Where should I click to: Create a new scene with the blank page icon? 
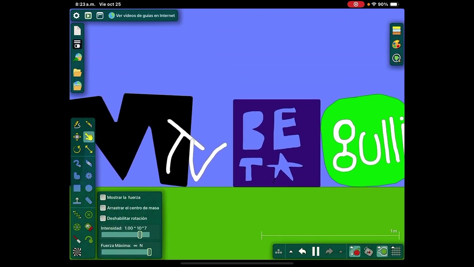[77, 31]
